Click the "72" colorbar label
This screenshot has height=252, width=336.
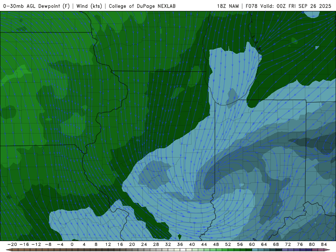(288, 244)
